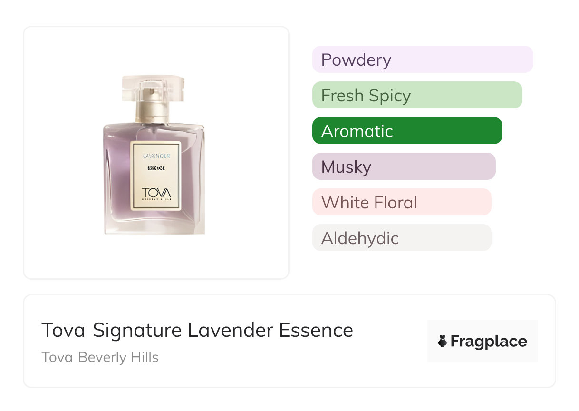
Task: Click the Lavender text on the bottle label
Action: point(156,156)
